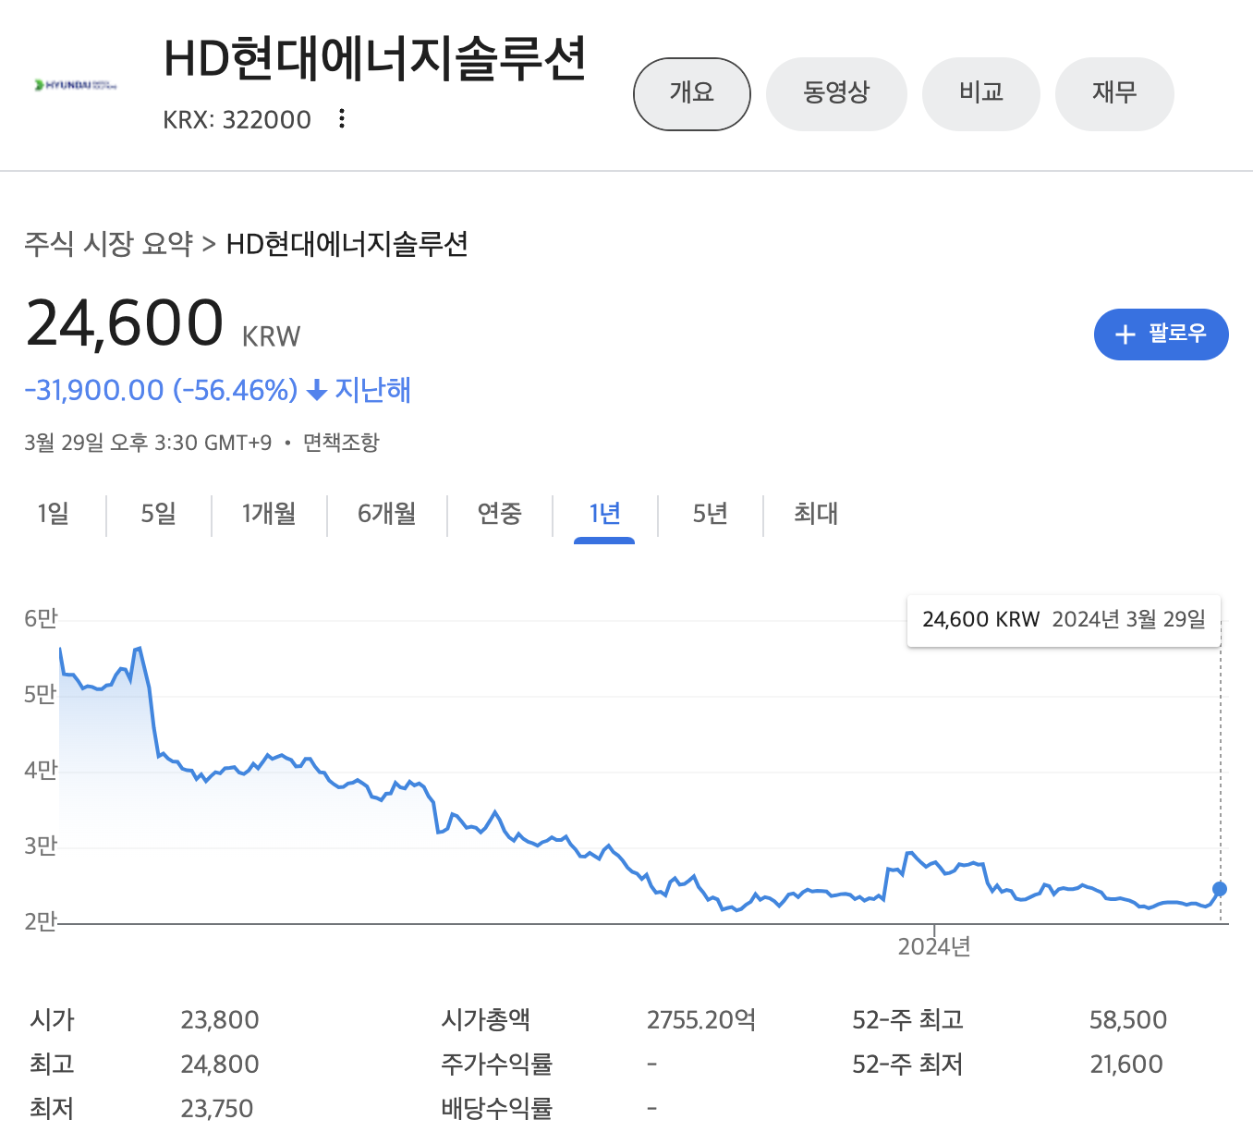
Task: Click the 24,600 KRW chart tooltip
Action: (x=1064, y=620)
